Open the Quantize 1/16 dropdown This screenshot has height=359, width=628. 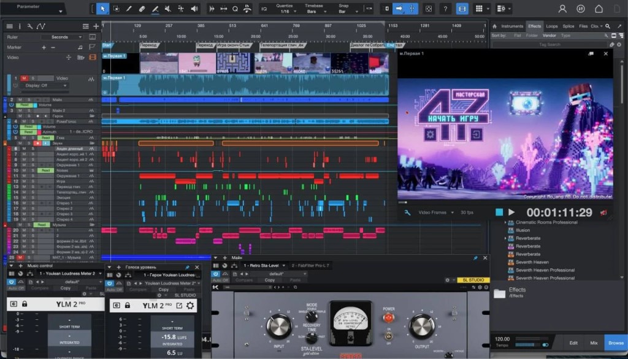(285, 12)
